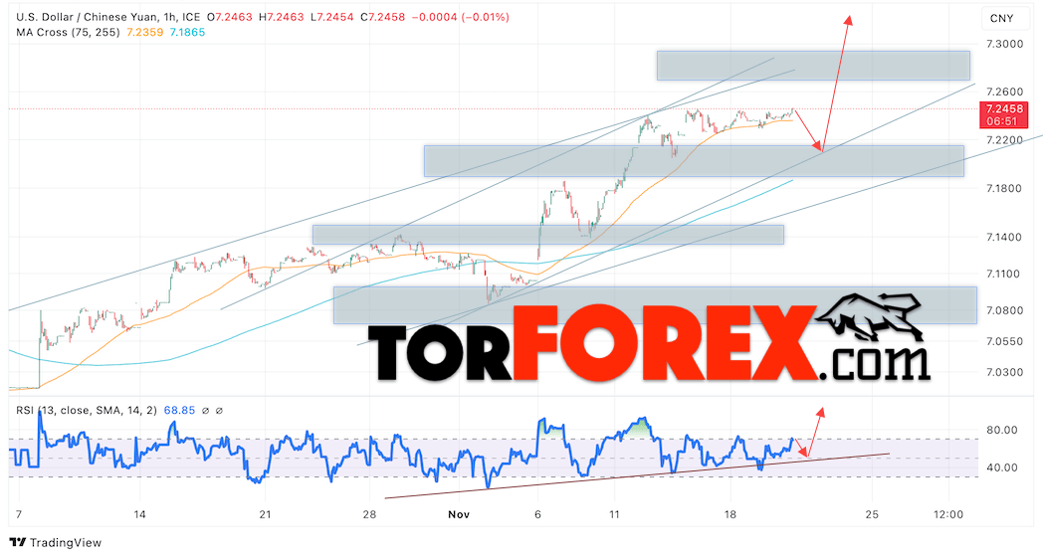Click the 7.0300 price axis label

pyautogui.click(x=1004, y=372)
